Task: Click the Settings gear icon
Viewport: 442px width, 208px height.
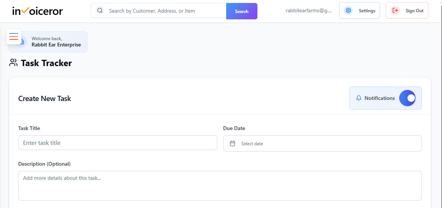Action: (x=348, y=11)
